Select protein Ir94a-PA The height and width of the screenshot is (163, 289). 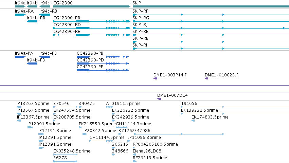pyautogui.click(x=24, y=53)
